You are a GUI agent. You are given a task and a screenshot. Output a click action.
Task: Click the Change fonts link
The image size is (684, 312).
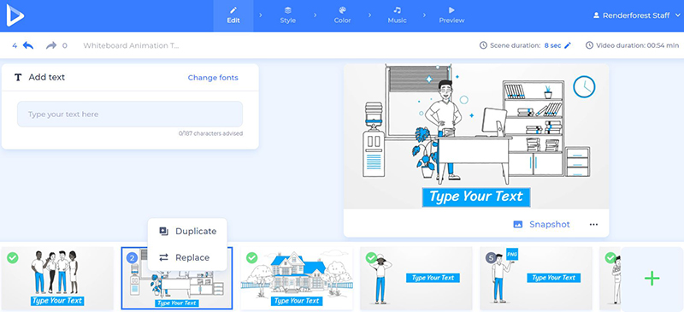[x=213, y=78]
